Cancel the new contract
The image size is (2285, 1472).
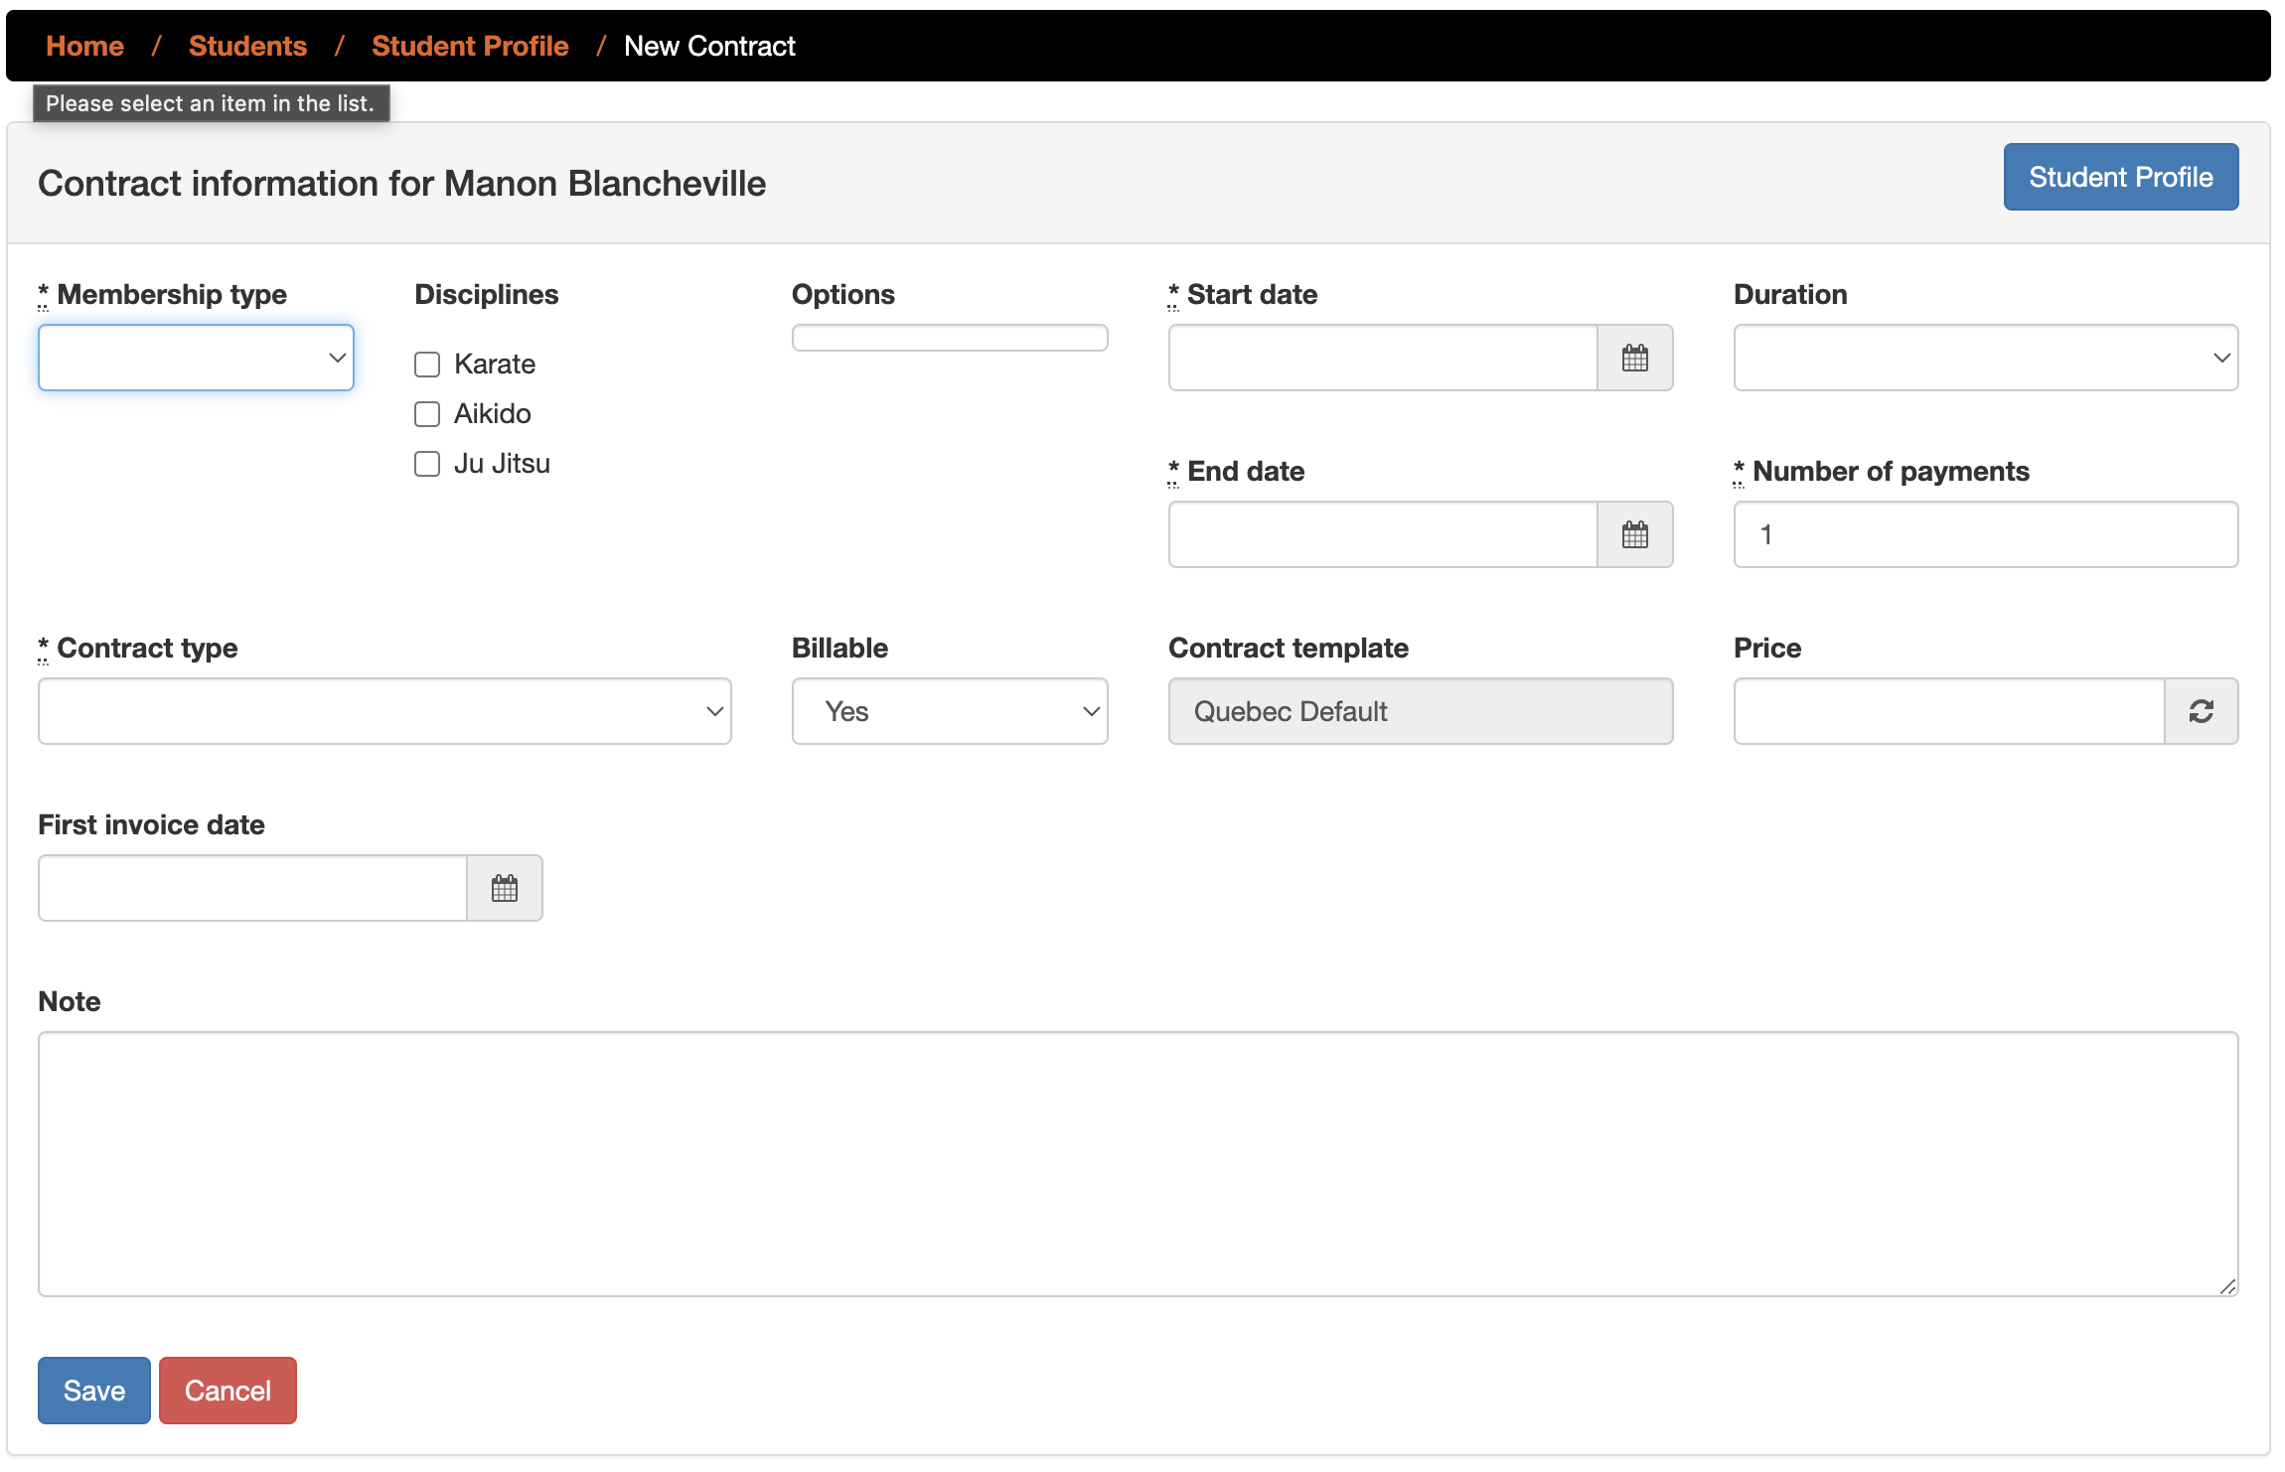point(228,1391)
